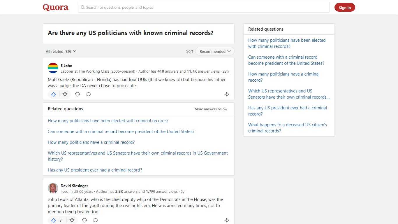Open sidebar 'Can someone with a criminal record' question
Image resolution: width=398 pixels, height=224 pixels.
(286, 60)
